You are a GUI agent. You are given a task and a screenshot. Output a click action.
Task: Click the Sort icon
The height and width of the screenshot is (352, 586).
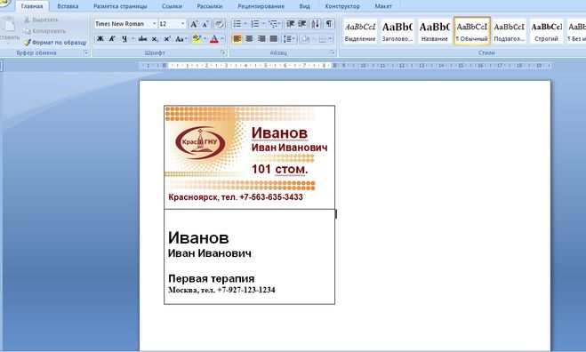tap(315, 24)
